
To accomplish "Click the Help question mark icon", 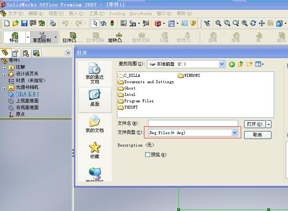I will 193,23.
